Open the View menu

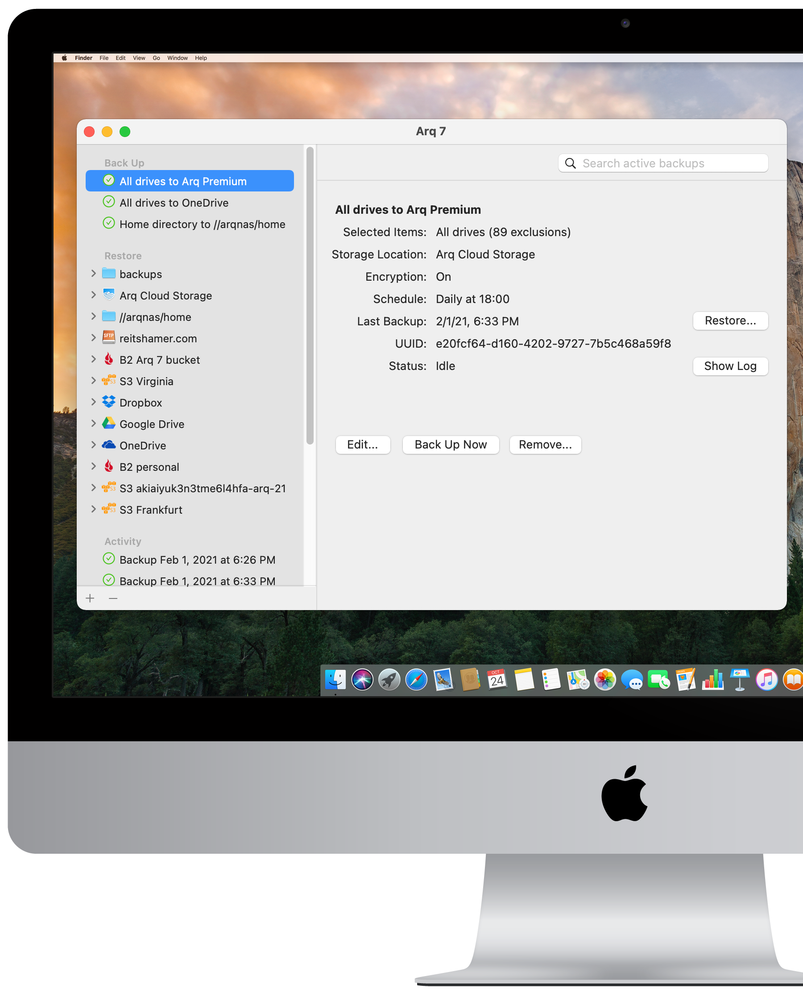139,58
